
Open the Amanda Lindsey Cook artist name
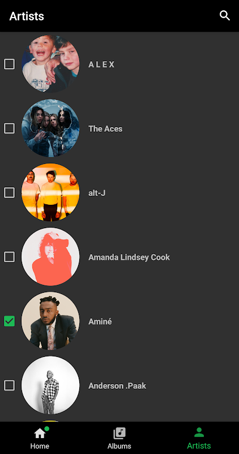point(129,257)
